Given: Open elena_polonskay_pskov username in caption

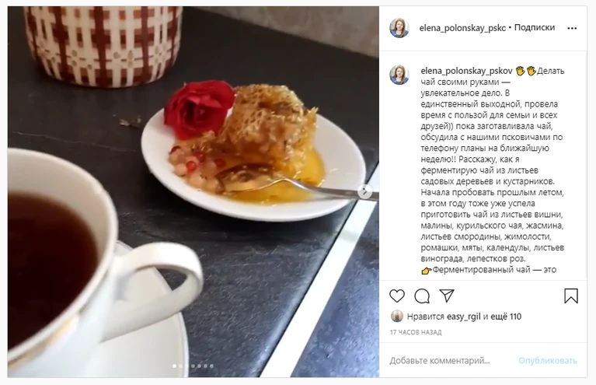Looking at the screenshot, I should pyautogui.click(x=466, y=71).
